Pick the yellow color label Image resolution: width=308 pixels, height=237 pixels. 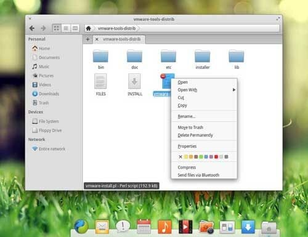[185, 157]
